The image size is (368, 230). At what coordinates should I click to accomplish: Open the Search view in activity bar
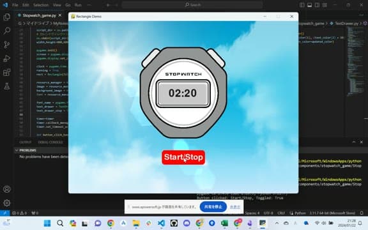(7, 31)
